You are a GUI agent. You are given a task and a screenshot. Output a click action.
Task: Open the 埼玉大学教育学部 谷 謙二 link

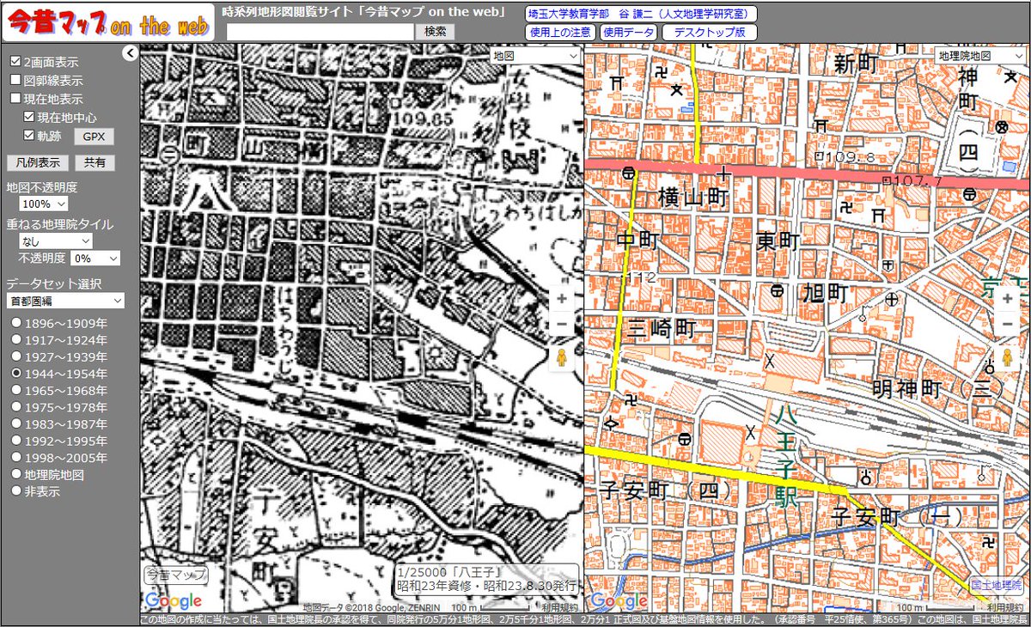640,13
